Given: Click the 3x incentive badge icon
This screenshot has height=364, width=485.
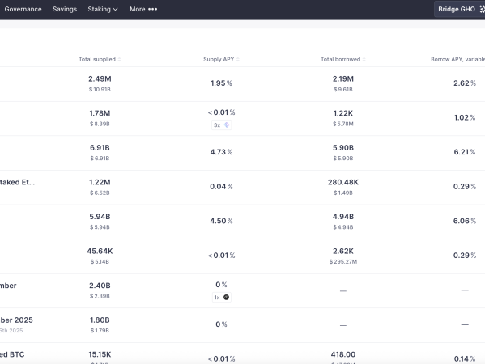Looking at the screenshot, I should [x=227, y=125].
